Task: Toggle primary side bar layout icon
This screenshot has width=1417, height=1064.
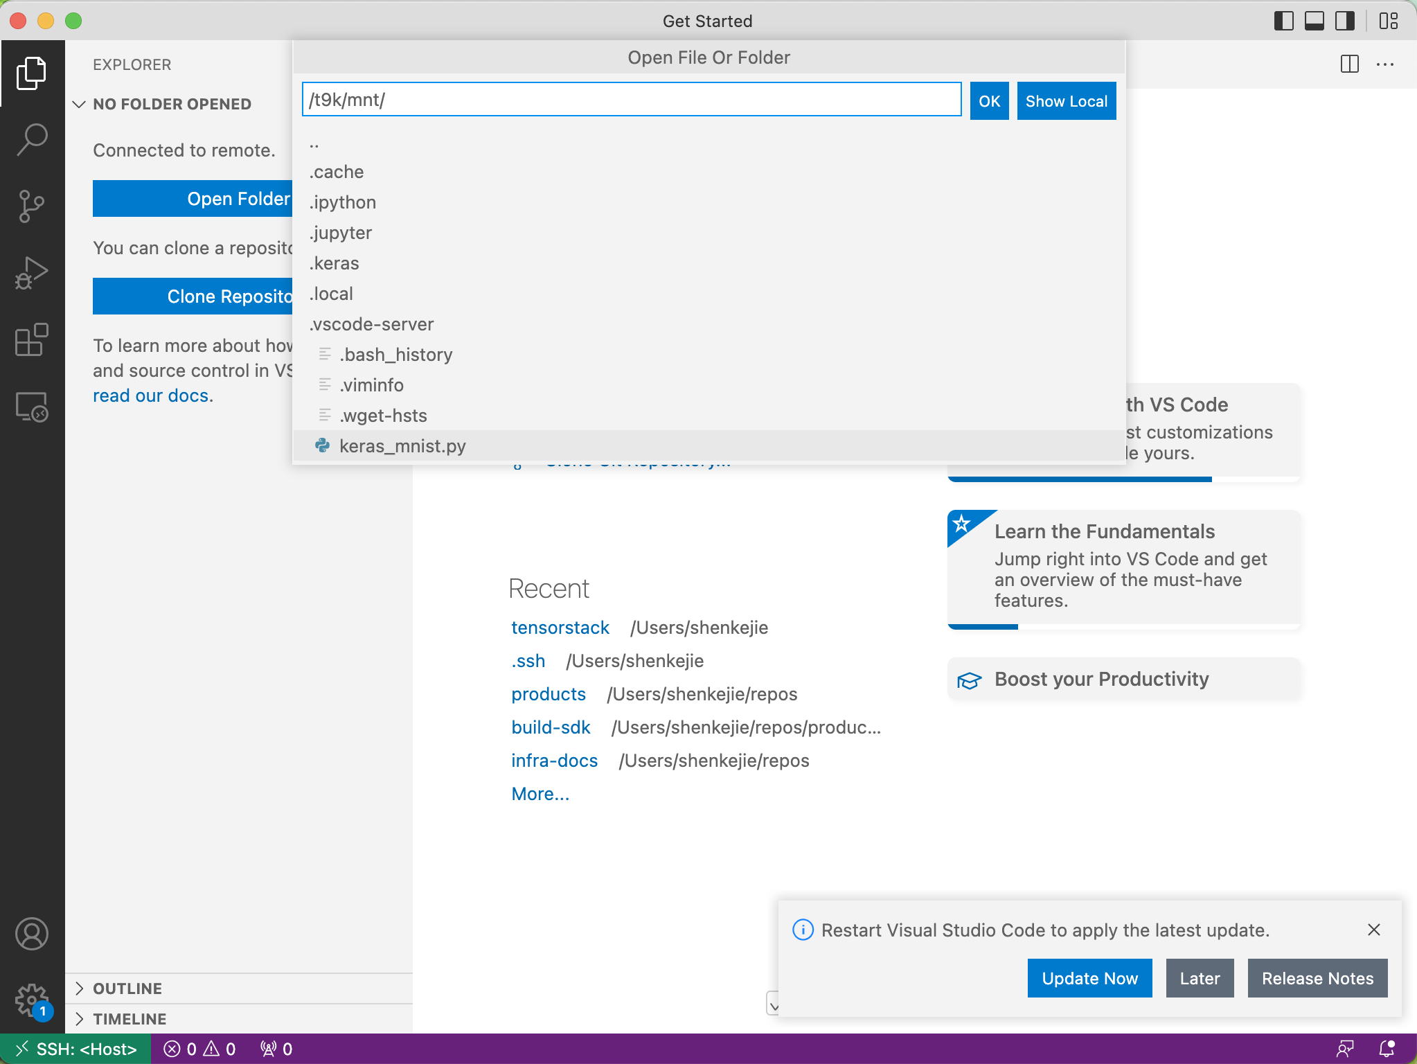Action: pos(1283,21)
